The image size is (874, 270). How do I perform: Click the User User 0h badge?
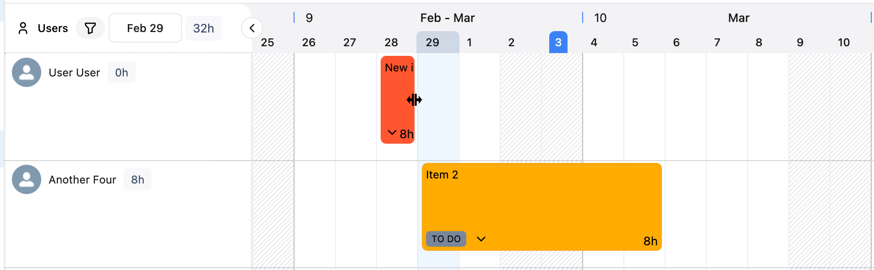coord(121,73)
